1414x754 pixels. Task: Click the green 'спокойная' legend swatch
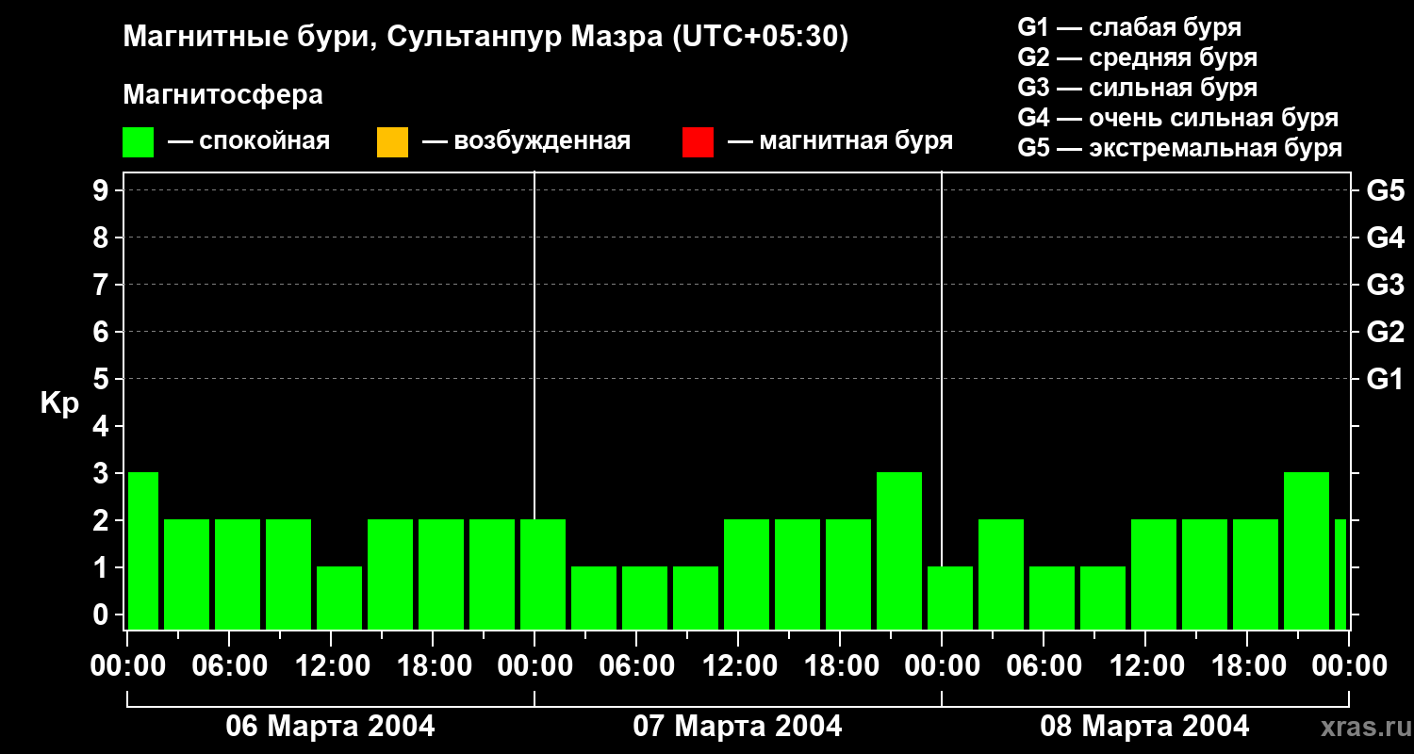pos(139,142)
